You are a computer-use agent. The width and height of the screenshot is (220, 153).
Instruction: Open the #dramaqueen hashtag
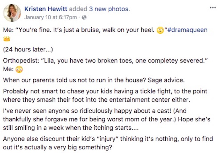tap(187, 30)
